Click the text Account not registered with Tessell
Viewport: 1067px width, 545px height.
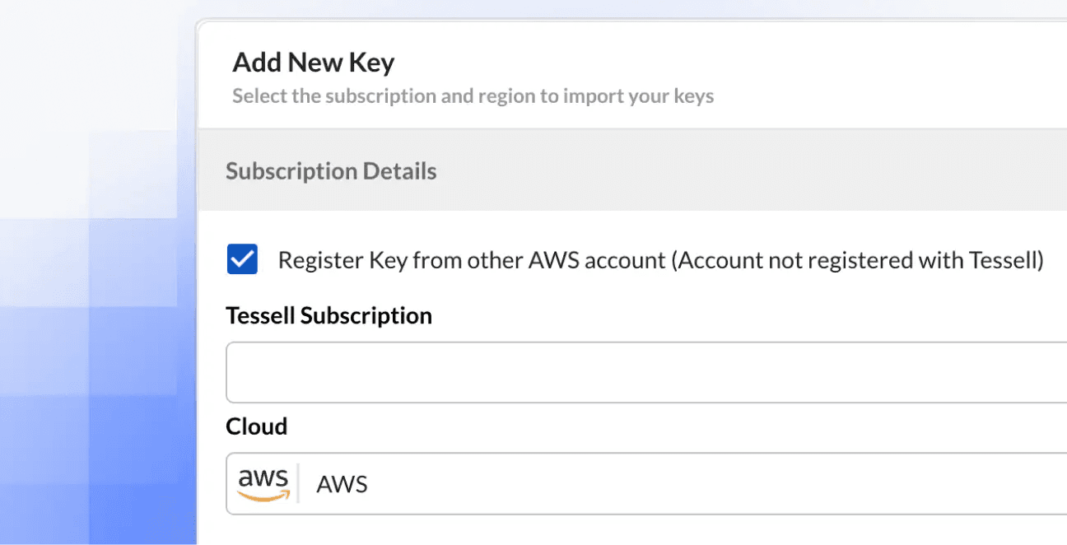pyautogui.click(x=859, y=260)
